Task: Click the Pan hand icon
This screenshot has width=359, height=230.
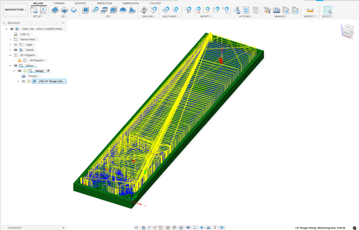Action: point(149,227)
